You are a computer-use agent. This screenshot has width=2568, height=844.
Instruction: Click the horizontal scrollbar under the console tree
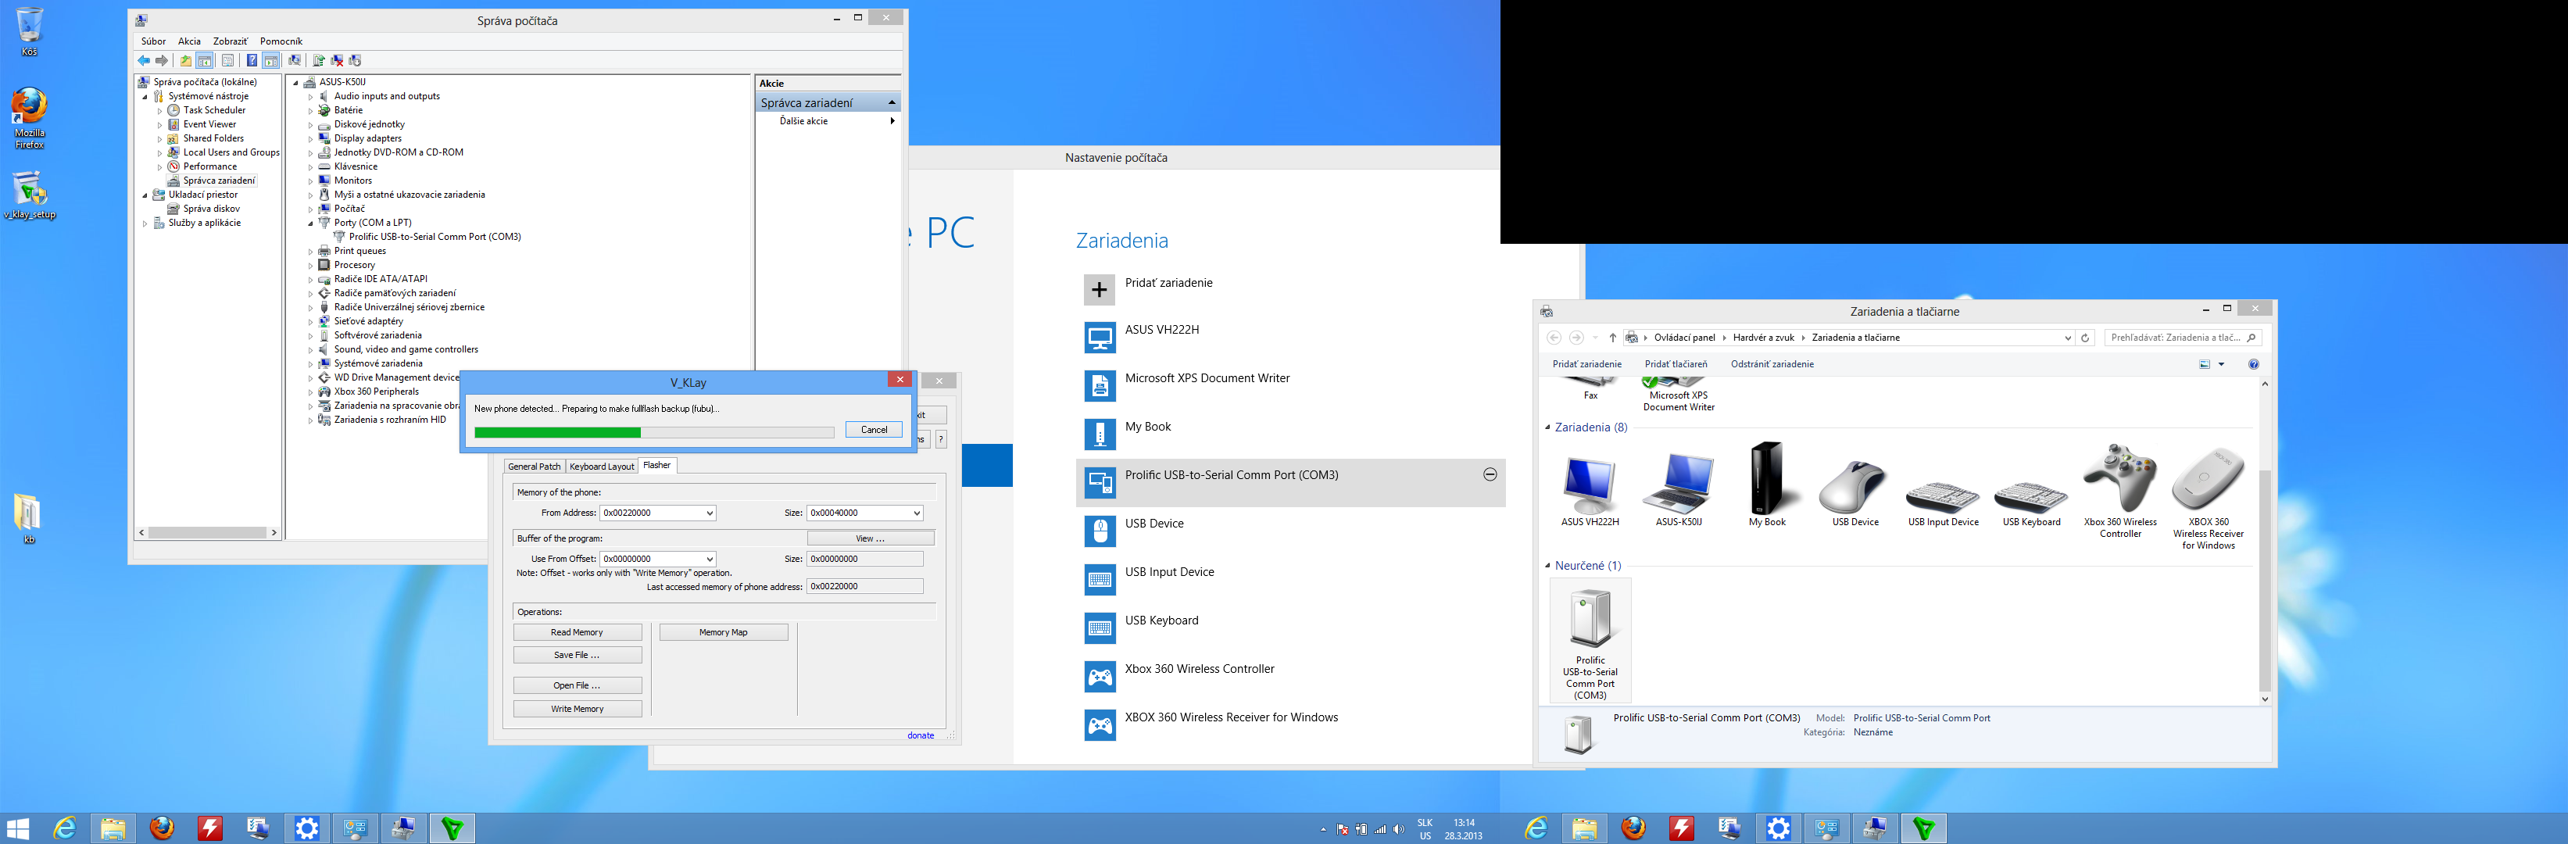tap(207, 533)
